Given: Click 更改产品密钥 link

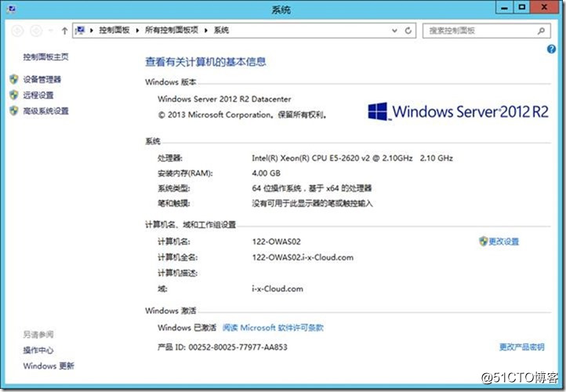Looking at the screenshot, I should tap(522, 347).
